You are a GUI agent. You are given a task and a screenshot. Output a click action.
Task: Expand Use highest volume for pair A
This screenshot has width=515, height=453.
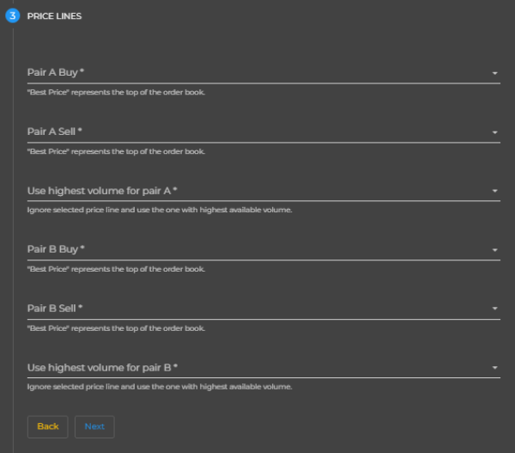[264, 191]
